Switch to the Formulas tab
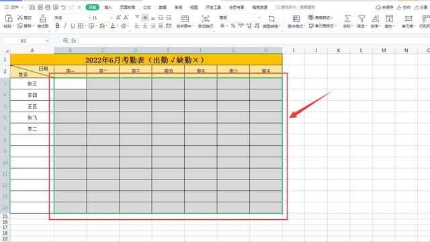Screen dimensions: 430x242 pos(147,7)
